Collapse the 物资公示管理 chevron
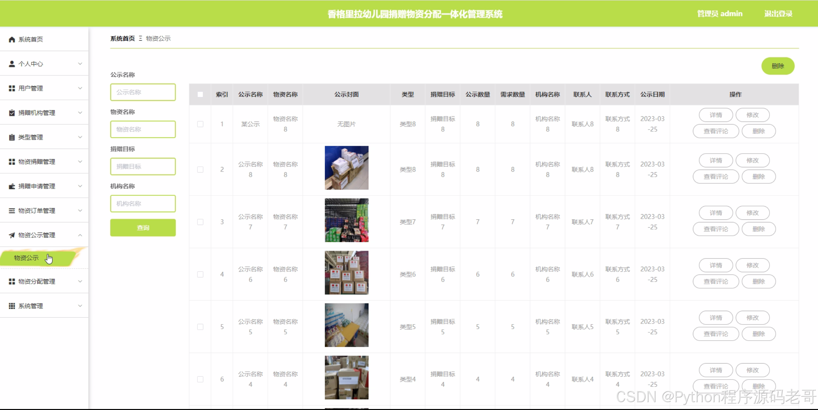818x410 pixels. (80, 235)
